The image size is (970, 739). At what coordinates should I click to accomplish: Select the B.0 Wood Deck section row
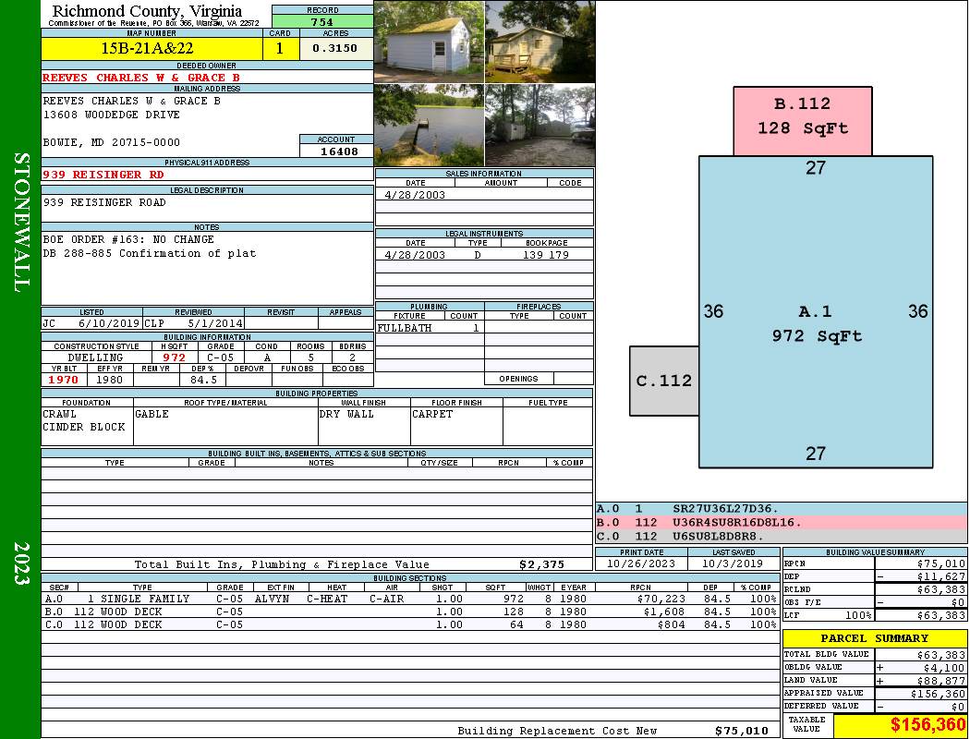[410, 612]
